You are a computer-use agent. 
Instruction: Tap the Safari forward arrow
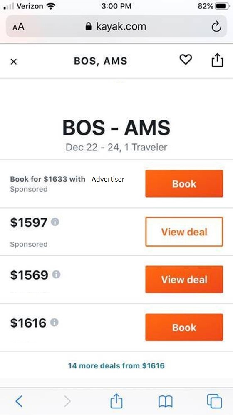pyautogui.click(x=67, y=402)
